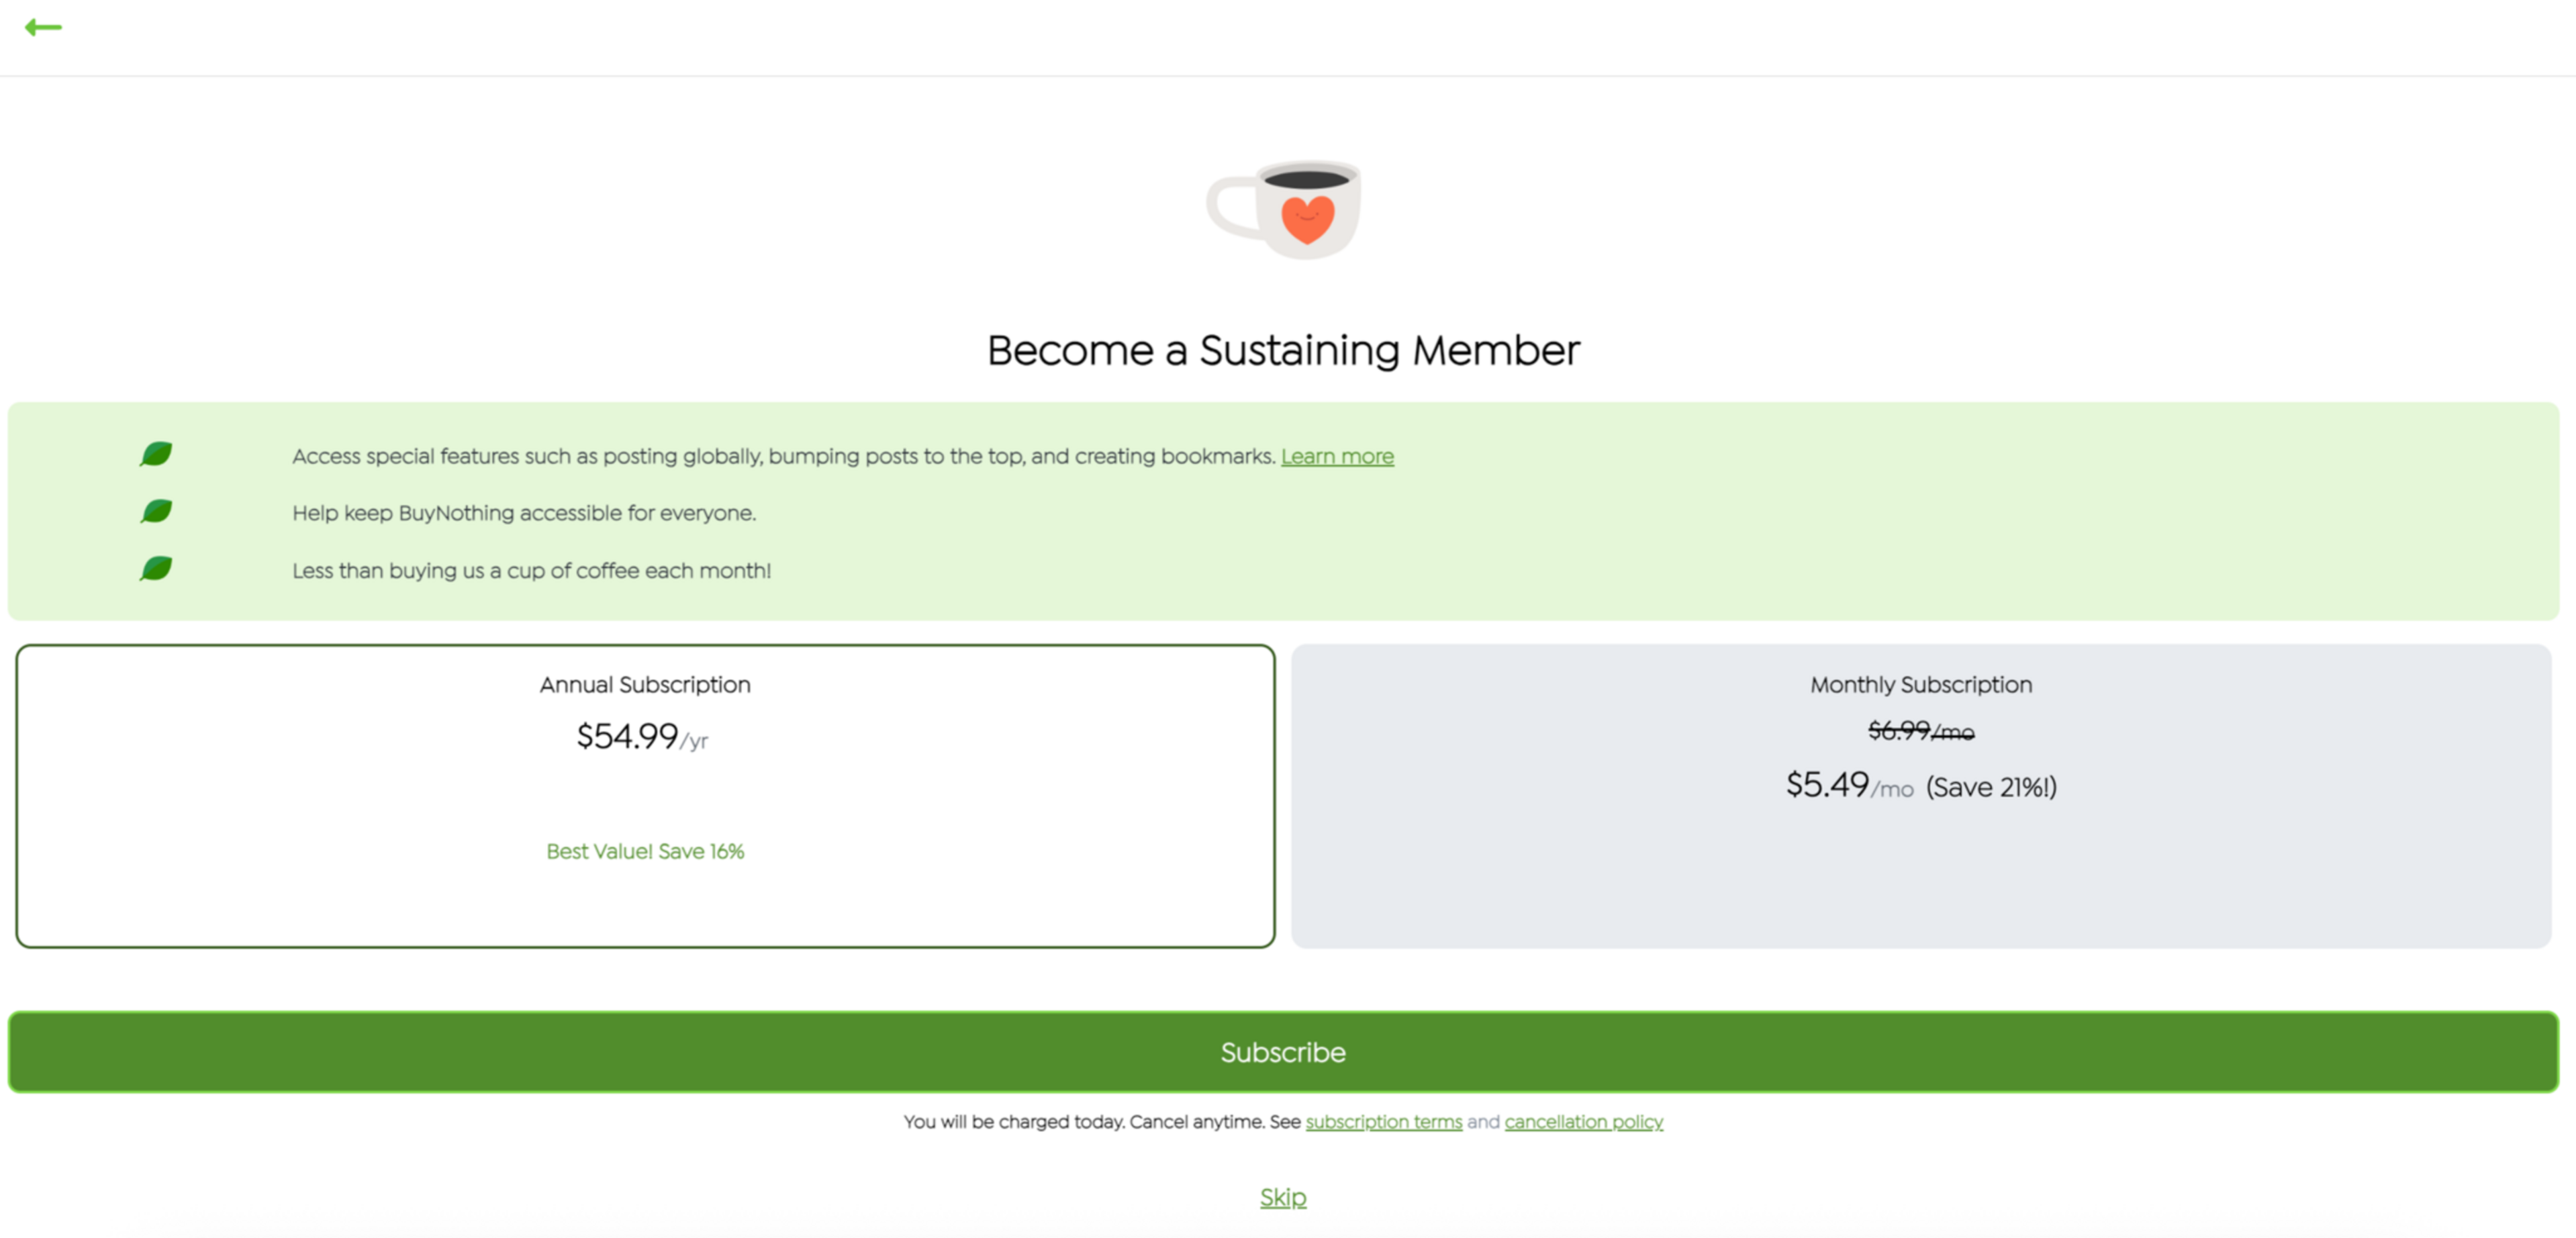View the subscription terms
Image resolution: width=2576 pixels, height=1238 pixels.
click(1384, 1121)
